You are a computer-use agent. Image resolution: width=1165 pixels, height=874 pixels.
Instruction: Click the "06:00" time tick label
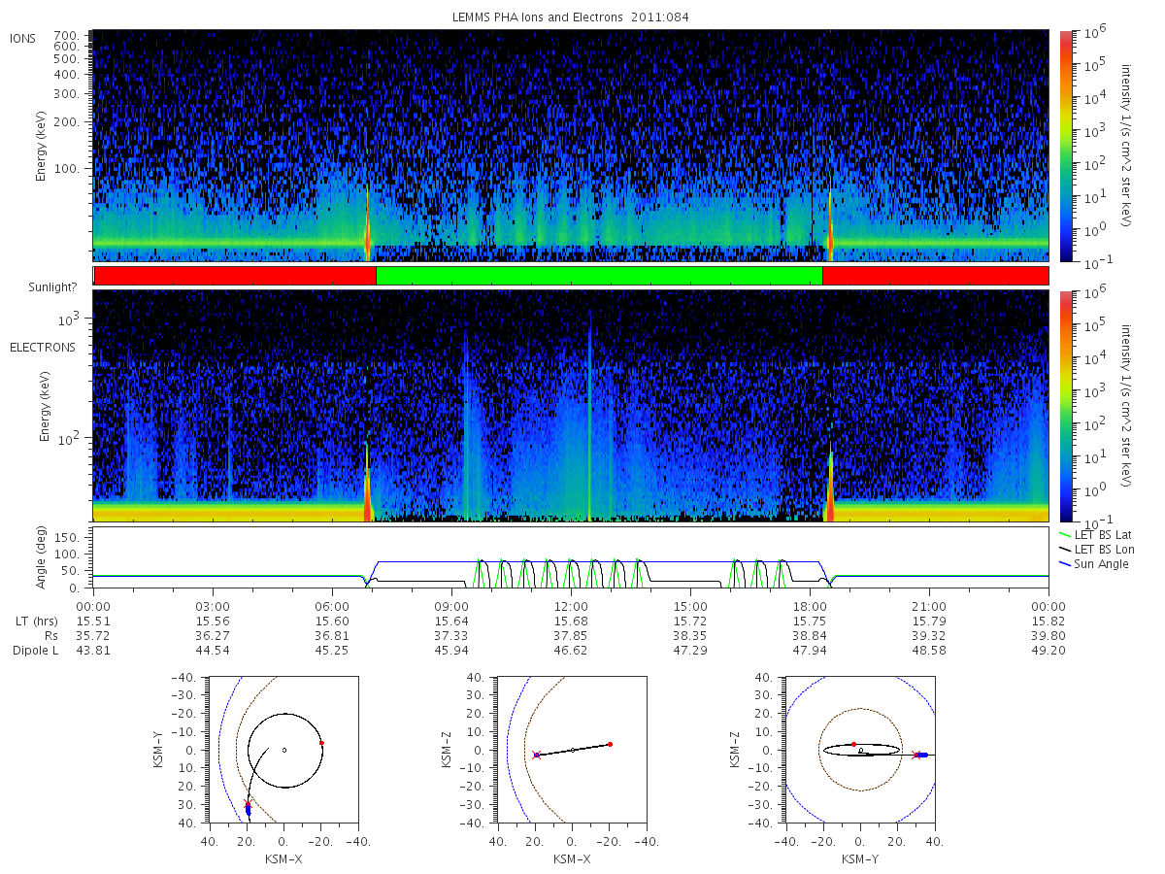click(x=332, y=607)
